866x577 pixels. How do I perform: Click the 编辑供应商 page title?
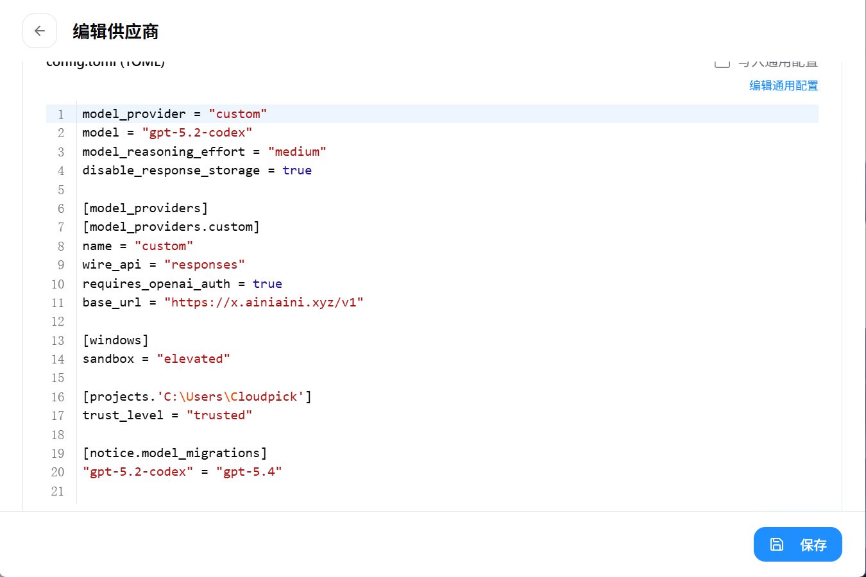point(115,31)
